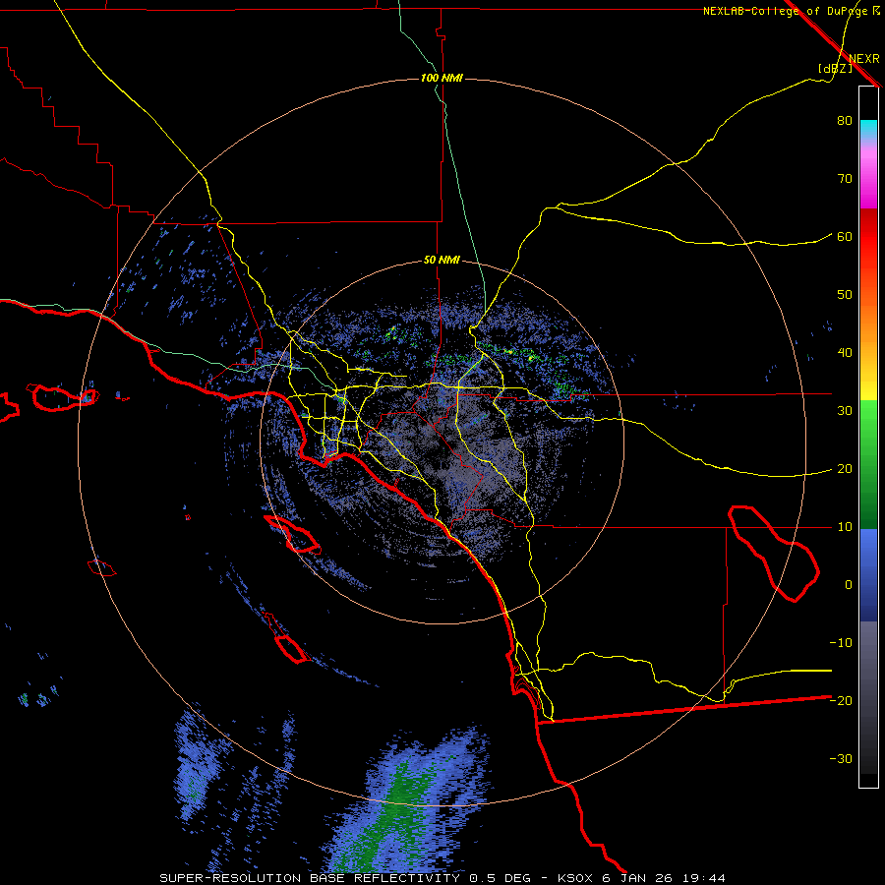Click the green segment of the reflectivity color bar

(868, 464)
